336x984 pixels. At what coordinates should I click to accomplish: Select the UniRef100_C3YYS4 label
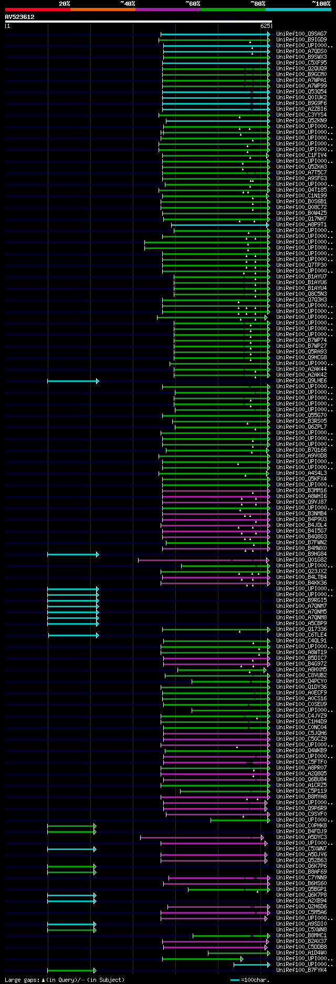pos(301,115)
